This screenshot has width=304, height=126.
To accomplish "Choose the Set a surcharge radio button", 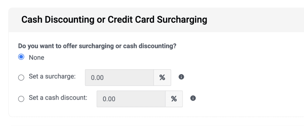I will [x=21, y=78].
